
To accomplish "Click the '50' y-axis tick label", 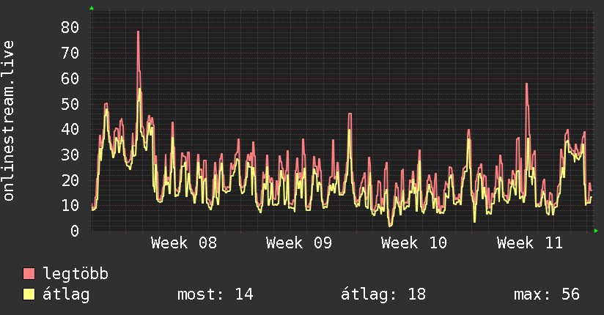I will click(70, 104).
